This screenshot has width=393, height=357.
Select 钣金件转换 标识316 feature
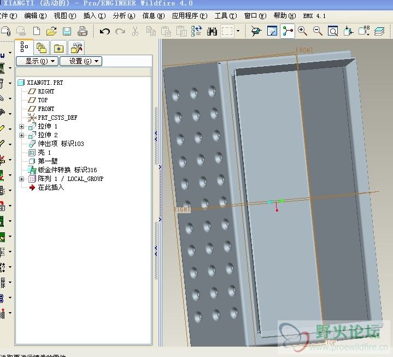coord(62,170)
